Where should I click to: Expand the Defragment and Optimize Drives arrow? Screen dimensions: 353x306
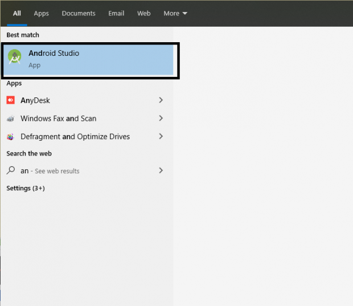pyautogui.click(x=161, y=137)
